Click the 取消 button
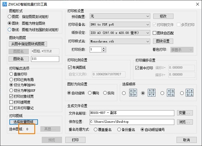This screenshot has width=202, height=146. (187, 140)
